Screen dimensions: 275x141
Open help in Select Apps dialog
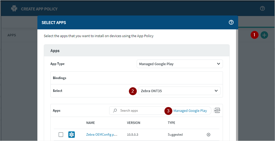231,22
